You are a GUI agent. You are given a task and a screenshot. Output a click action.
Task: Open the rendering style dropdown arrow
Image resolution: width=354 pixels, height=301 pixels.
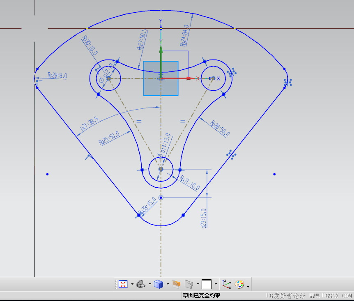point(168,284)
